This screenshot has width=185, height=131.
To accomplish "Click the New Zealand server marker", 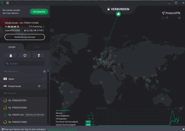I will (181, 108).
